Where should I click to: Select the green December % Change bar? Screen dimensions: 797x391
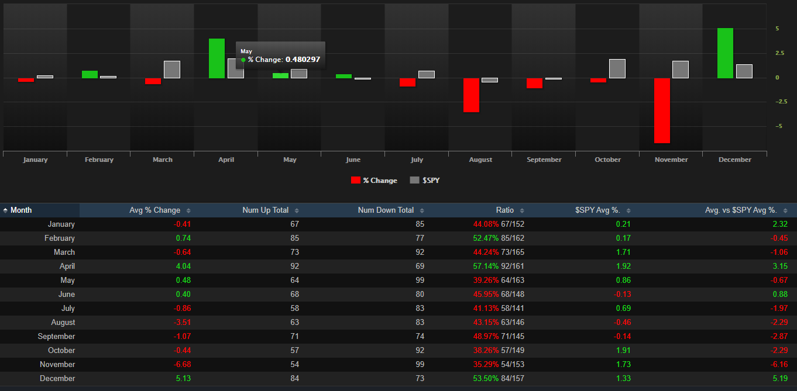[725, 53]
